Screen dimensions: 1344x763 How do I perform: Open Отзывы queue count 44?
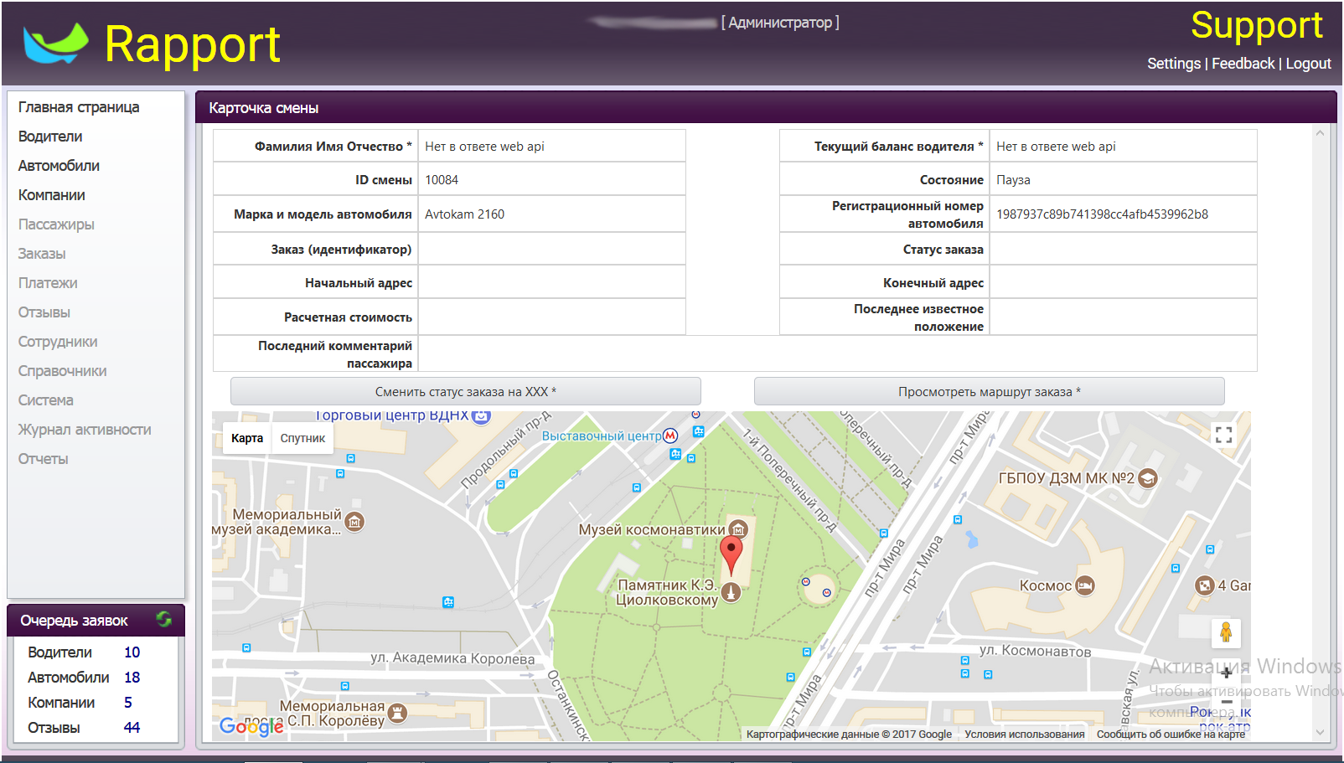132,728
